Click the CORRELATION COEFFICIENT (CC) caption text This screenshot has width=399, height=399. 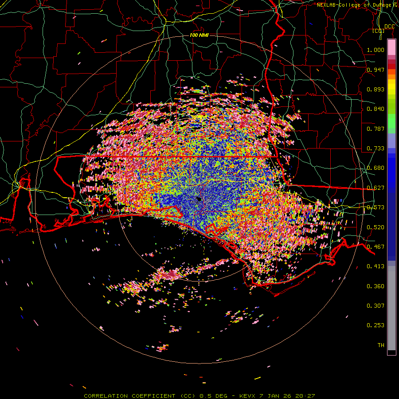click(140, 396)
